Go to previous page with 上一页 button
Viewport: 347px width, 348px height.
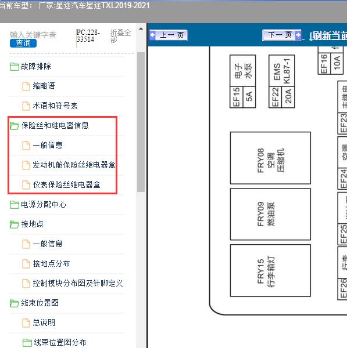coord(169,35)
